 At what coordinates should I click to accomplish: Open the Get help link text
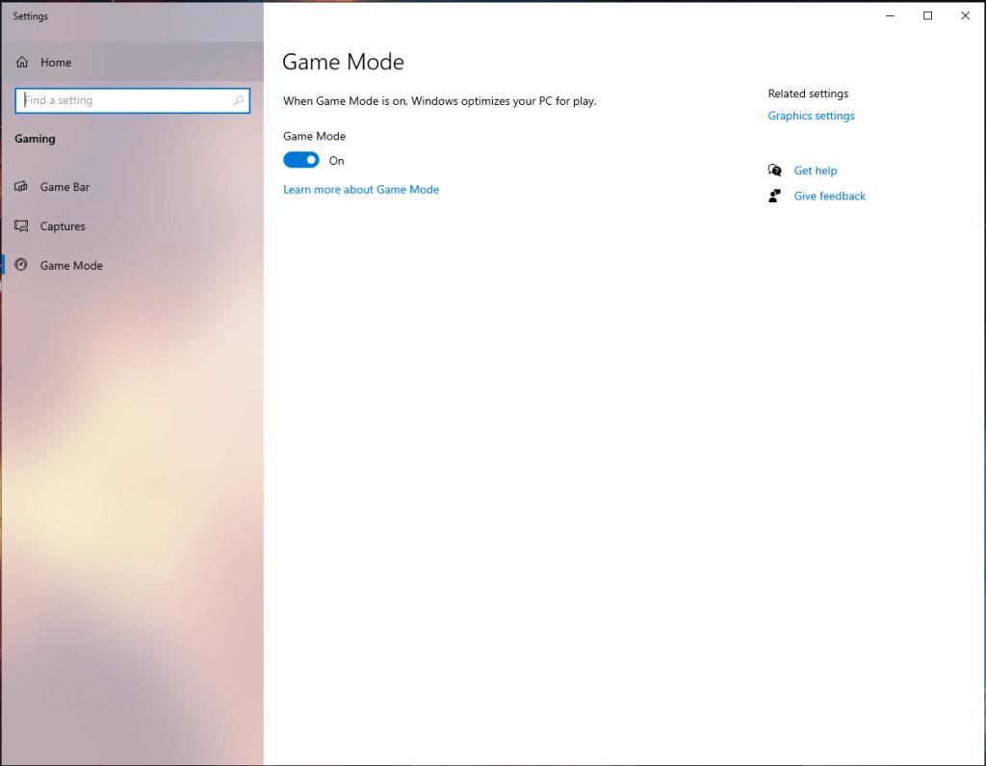[x=815, y=171]
